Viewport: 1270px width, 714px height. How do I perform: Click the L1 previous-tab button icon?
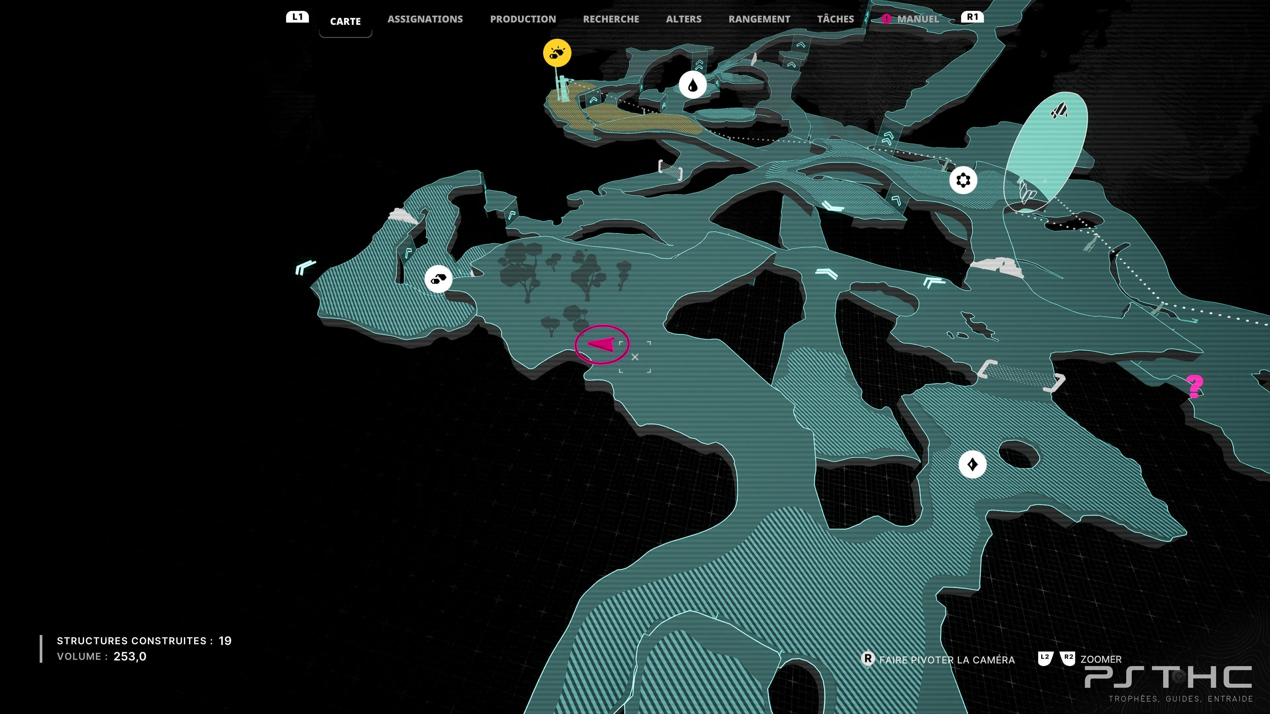297,17
